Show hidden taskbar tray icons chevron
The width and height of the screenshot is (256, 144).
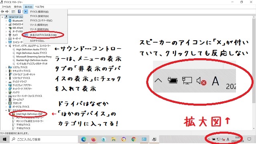209,139
